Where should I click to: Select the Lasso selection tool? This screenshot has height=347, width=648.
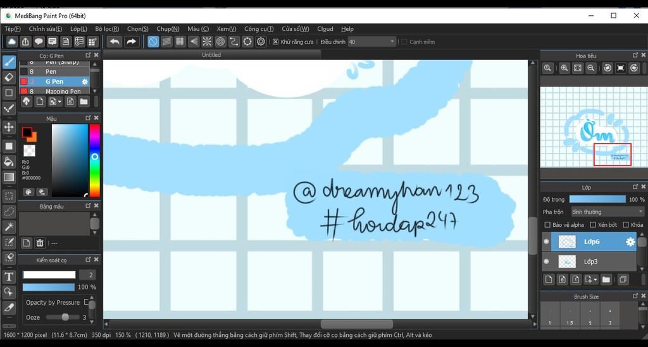coord(9,212)
